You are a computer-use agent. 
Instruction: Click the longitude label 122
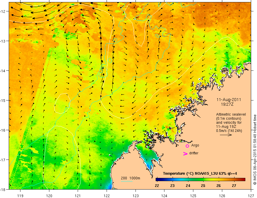tap(107, 196)
